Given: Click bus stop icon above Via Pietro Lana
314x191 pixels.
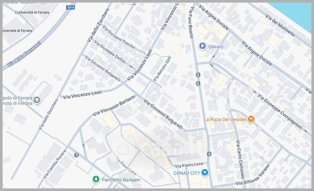Looking at the screenshot, I should coord(209,154).
